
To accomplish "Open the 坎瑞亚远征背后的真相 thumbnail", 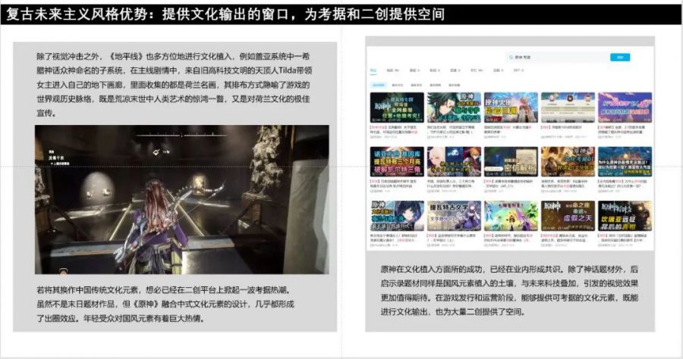I will [625, 216].
